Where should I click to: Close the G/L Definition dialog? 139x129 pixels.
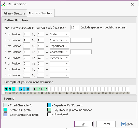132,4
